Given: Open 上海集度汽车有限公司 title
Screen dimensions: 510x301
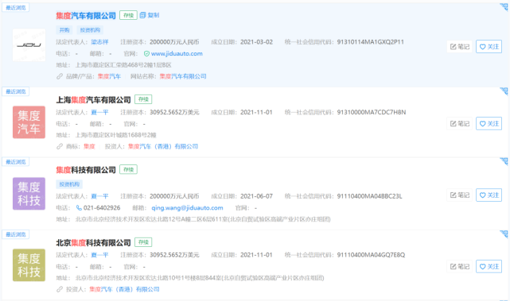Looking at the screenshot, I should click(x=93, y=100).
